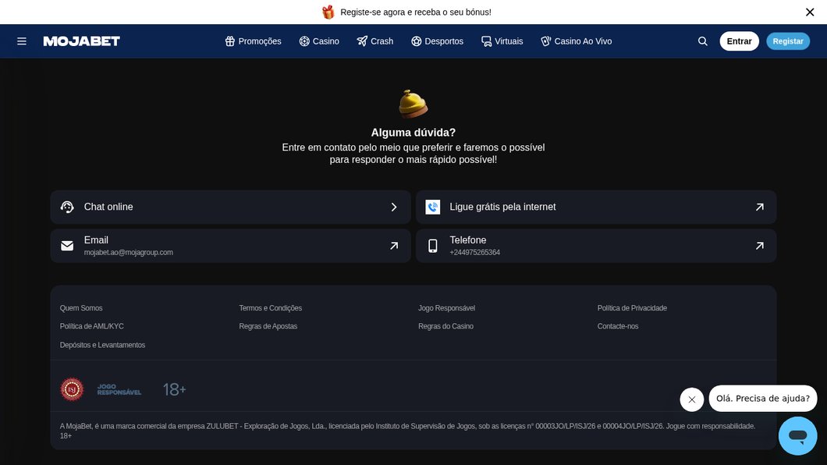Click the headset icon for Chat online
This screenshot has height=465, width=827.
(67, 208)
